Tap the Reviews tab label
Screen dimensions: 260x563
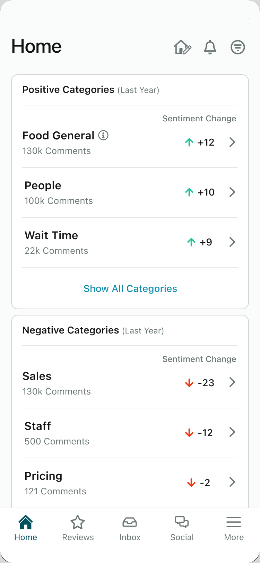tap(78, 537)
